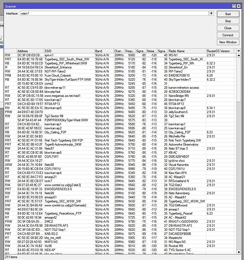Select TygerB-Autoworks-ptp_SKW network

(x=120, y=144)
